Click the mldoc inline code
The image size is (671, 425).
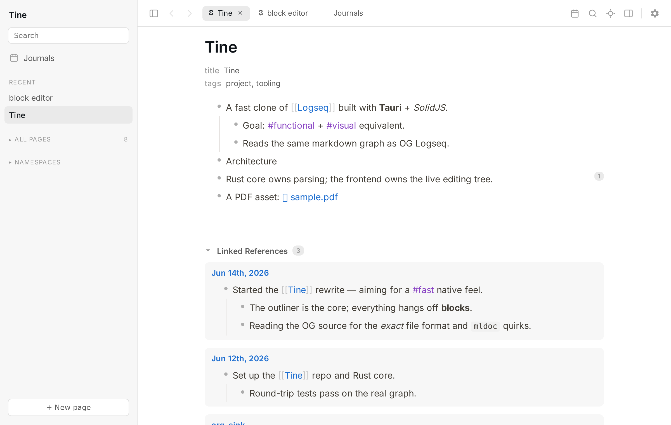pyautogui.click(x=485, y=326)
